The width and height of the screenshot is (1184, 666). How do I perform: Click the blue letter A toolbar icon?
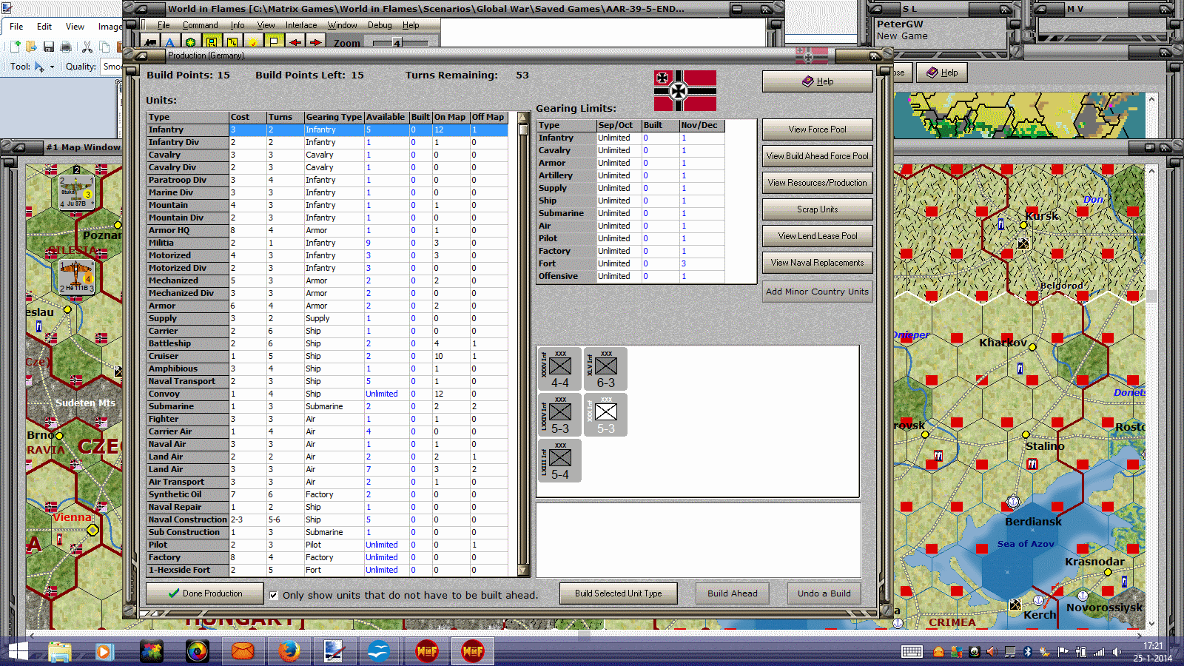(x=170, y=42)
